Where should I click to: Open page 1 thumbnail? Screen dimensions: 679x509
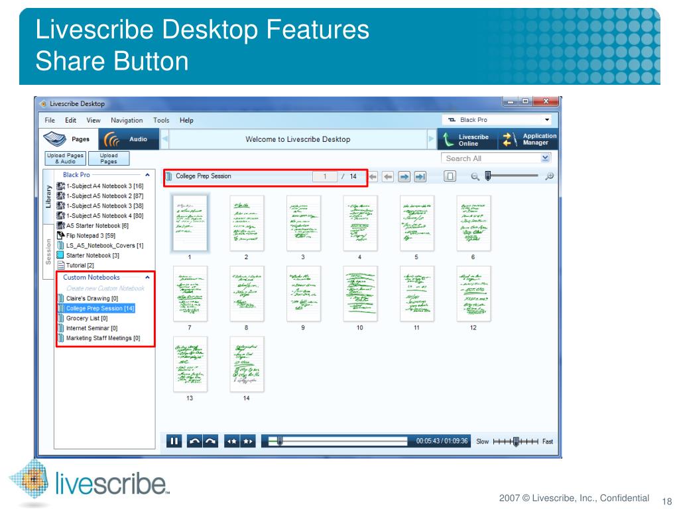[190, 223]
